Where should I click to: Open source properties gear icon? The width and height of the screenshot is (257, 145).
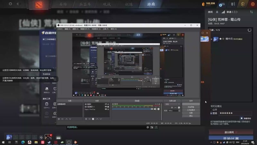(93, 119)
